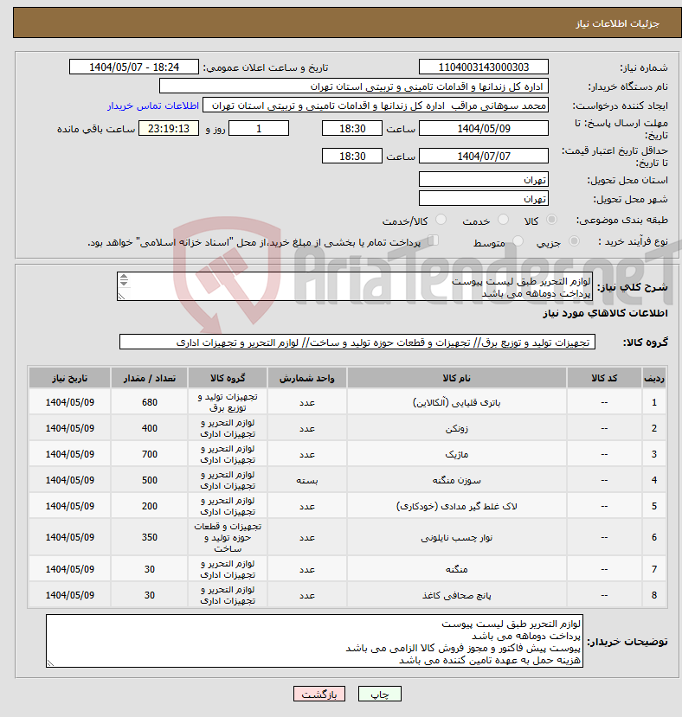
Task: Select the کالا/خدمت radio button
Action: click(x=441, y=220)
